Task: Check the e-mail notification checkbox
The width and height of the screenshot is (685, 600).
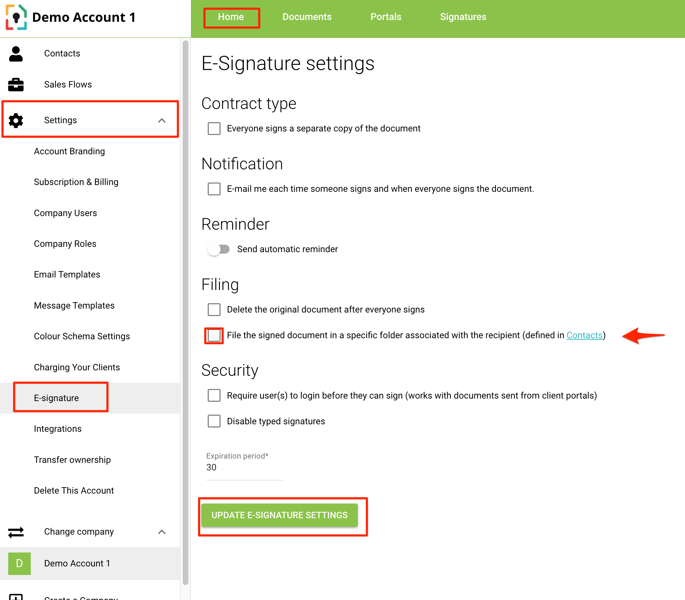Action: click(214, 189)
